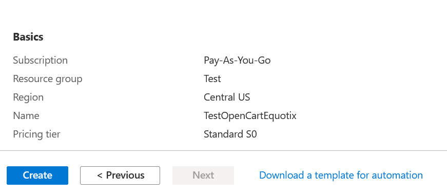Select the Central US region value
Image resolution: width=447 pixels, height=195 pixels.
pyautogui.click(x=227, y=97)
